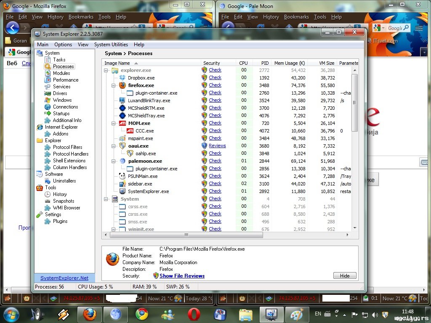
Task: Click the search field in Pale Moon
Action: (395, 28)
